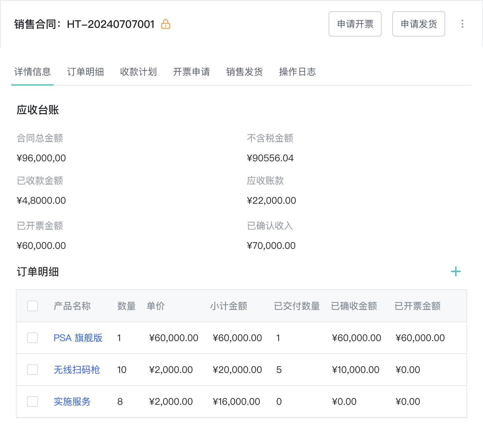The image size is (483, 428).
Task: Toggle the select-all checkbox in table header
Action: click(32, 306)
